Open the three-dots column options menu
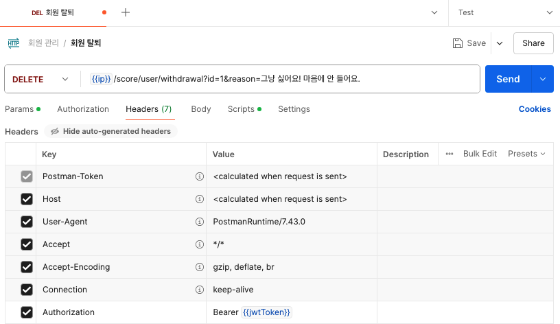This screenshot has width=560, height=324. coord(450,154)
